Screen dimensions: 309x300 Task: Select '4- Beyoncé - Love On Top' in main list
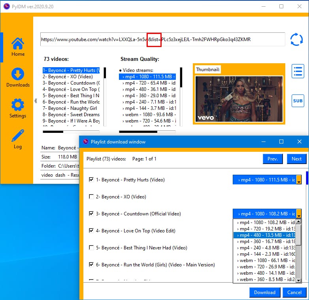tap(71, 89)
